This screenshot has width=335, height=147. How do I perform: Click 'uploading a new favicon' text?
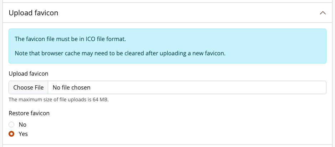195,54
